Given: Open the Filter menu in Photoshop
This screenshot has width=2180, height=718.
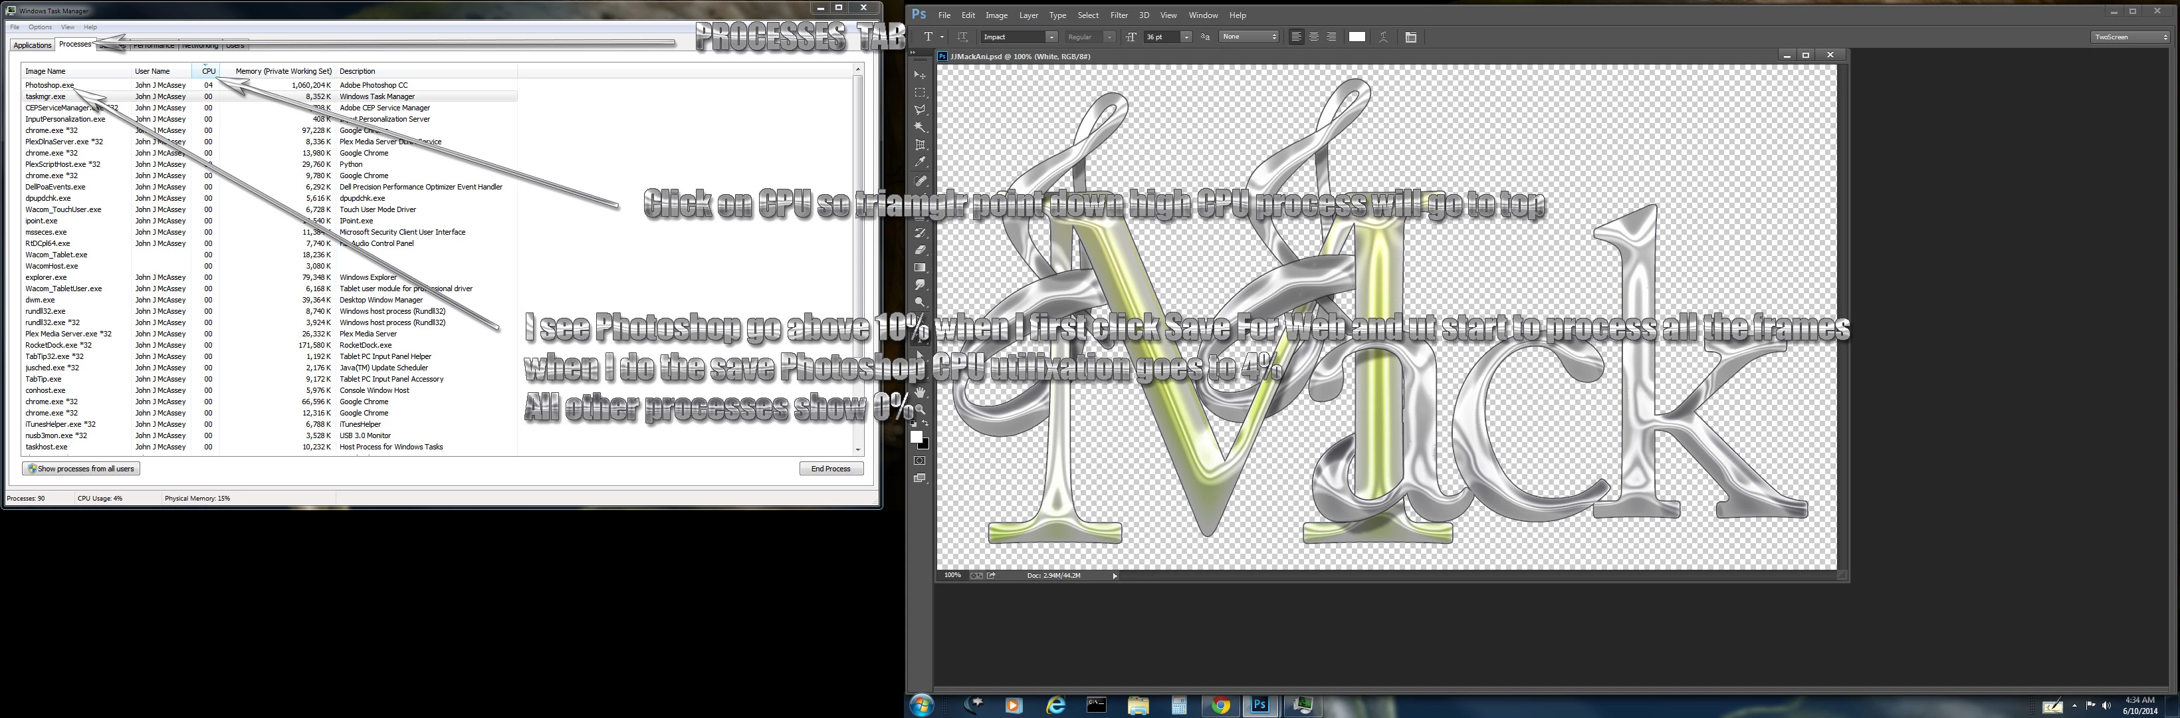Looking at the screenshot, I should click(x=1119, y=15).
